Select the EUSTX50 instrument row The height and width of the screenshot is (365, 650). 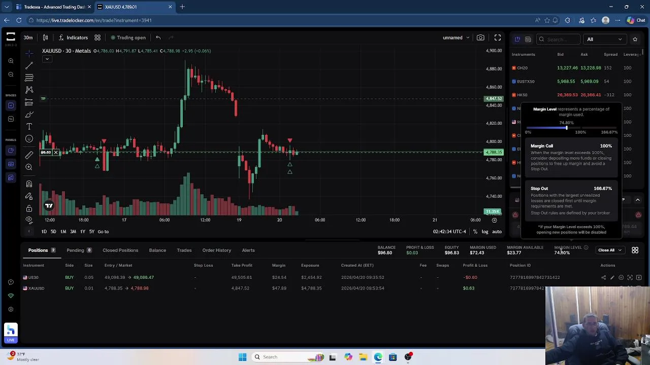point(576,81)
